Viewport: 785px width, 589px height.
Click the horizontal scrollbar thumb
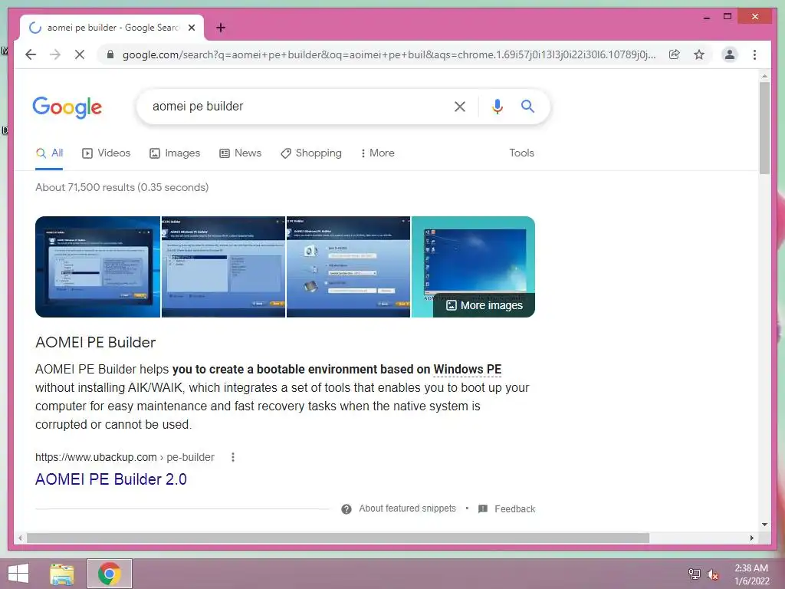click(x=338, y=538)
